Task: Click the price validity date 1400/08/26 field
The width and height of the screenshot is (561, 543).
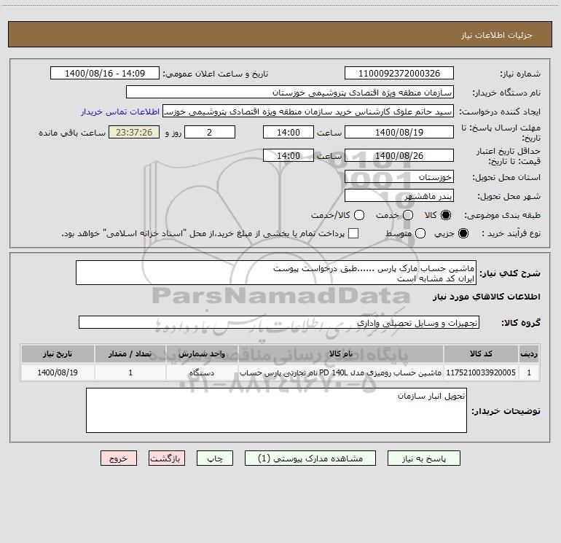Action: [399, 155]
